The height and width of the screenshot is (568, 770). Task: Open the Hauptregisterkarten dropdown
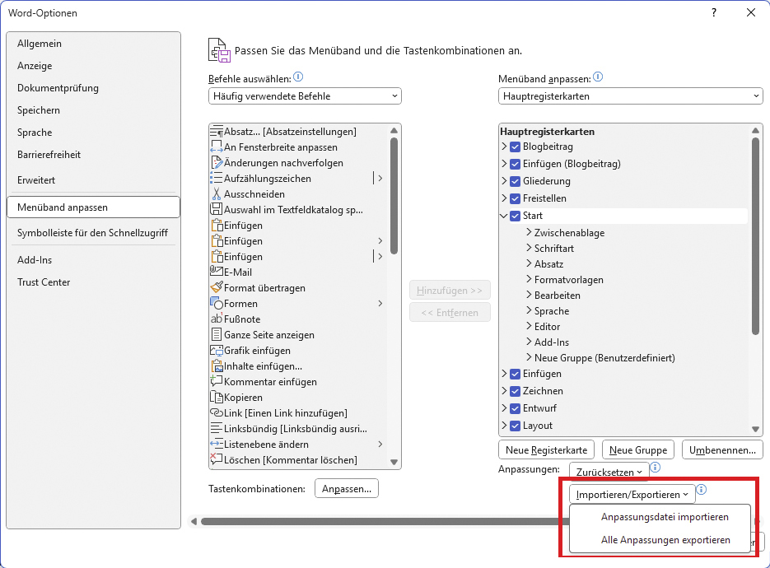[x=631, y=96]
